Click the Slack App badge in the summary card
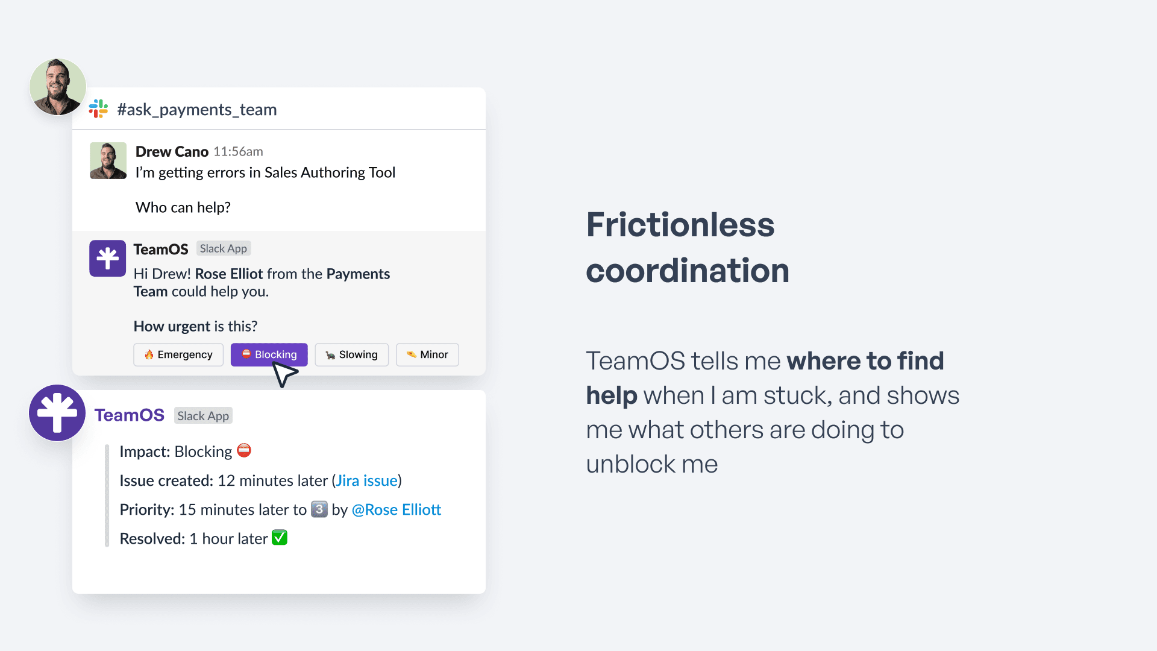Viewport: 1157px width, 651px height. coord(203,416)
